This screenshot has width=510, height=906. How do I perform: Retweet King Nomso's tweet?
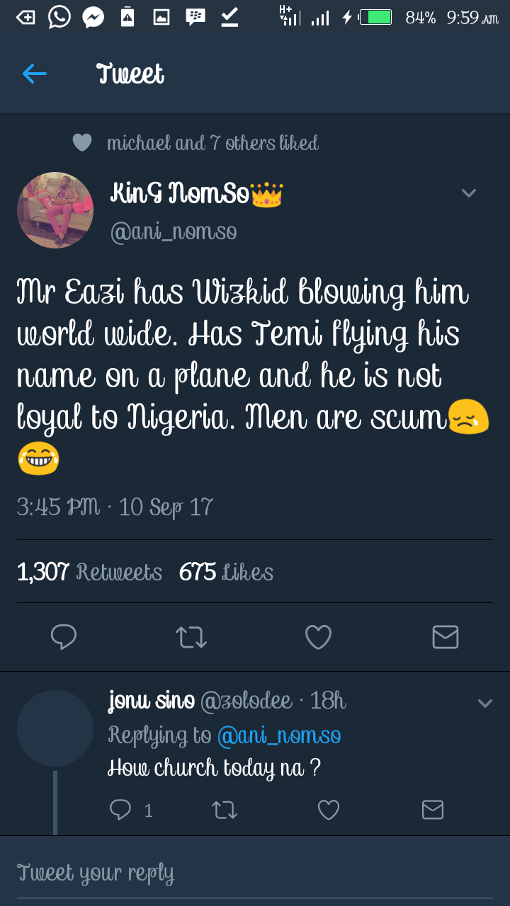click(191, 637)
